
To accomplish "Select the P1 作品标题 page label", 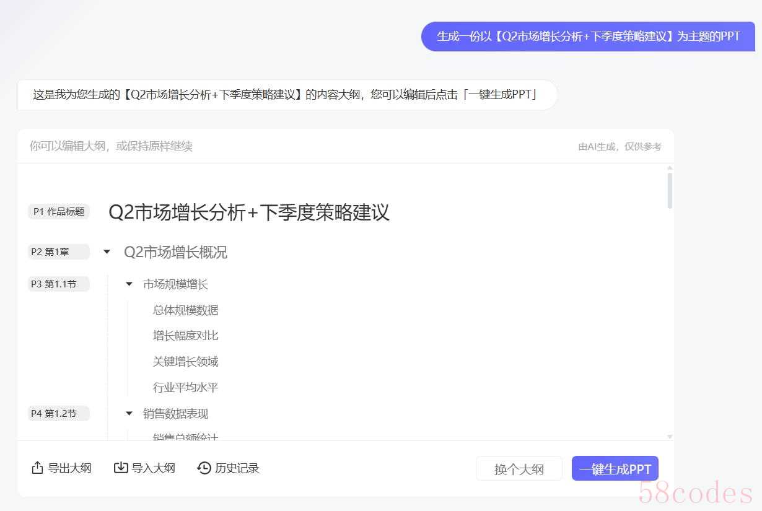I will pos(59,212).
